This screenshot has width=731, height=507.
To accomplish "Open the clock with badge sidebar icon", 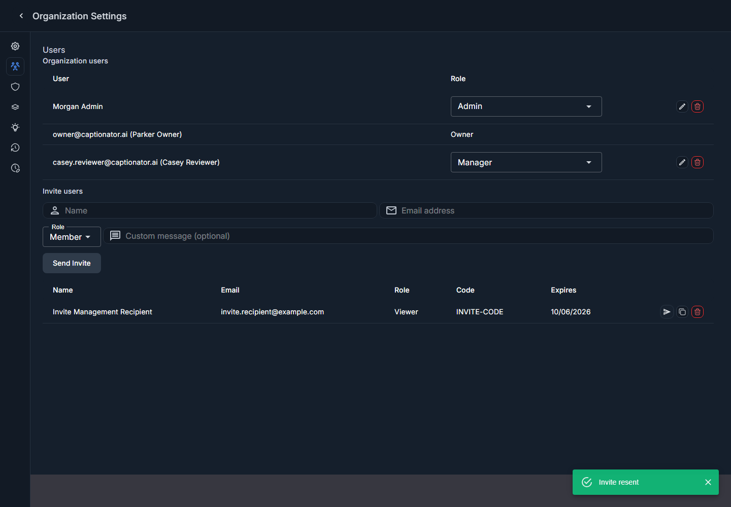I will [x=15, y=168].
